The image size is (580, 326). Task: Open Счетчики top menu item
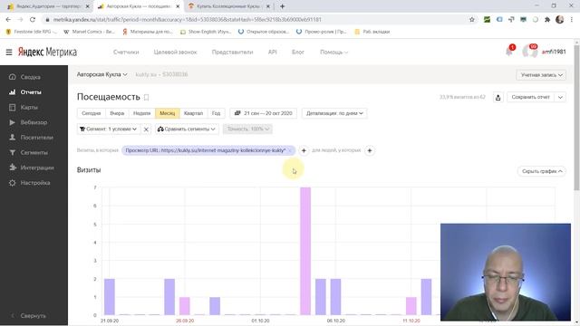click(126, 53)
